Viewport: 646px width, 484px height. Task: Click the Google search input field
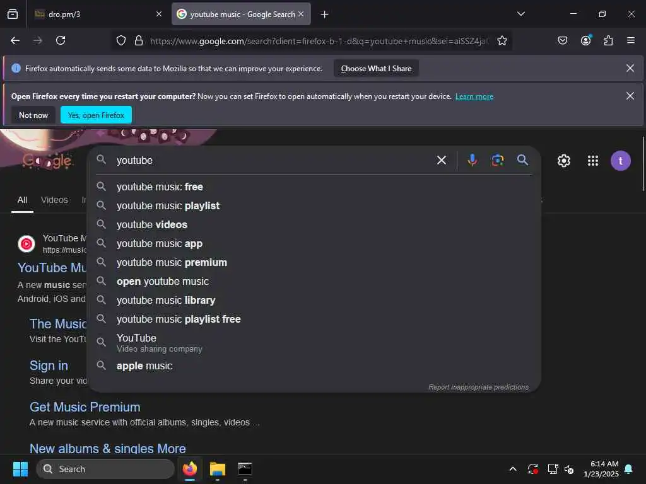click(x=272, y=161)
